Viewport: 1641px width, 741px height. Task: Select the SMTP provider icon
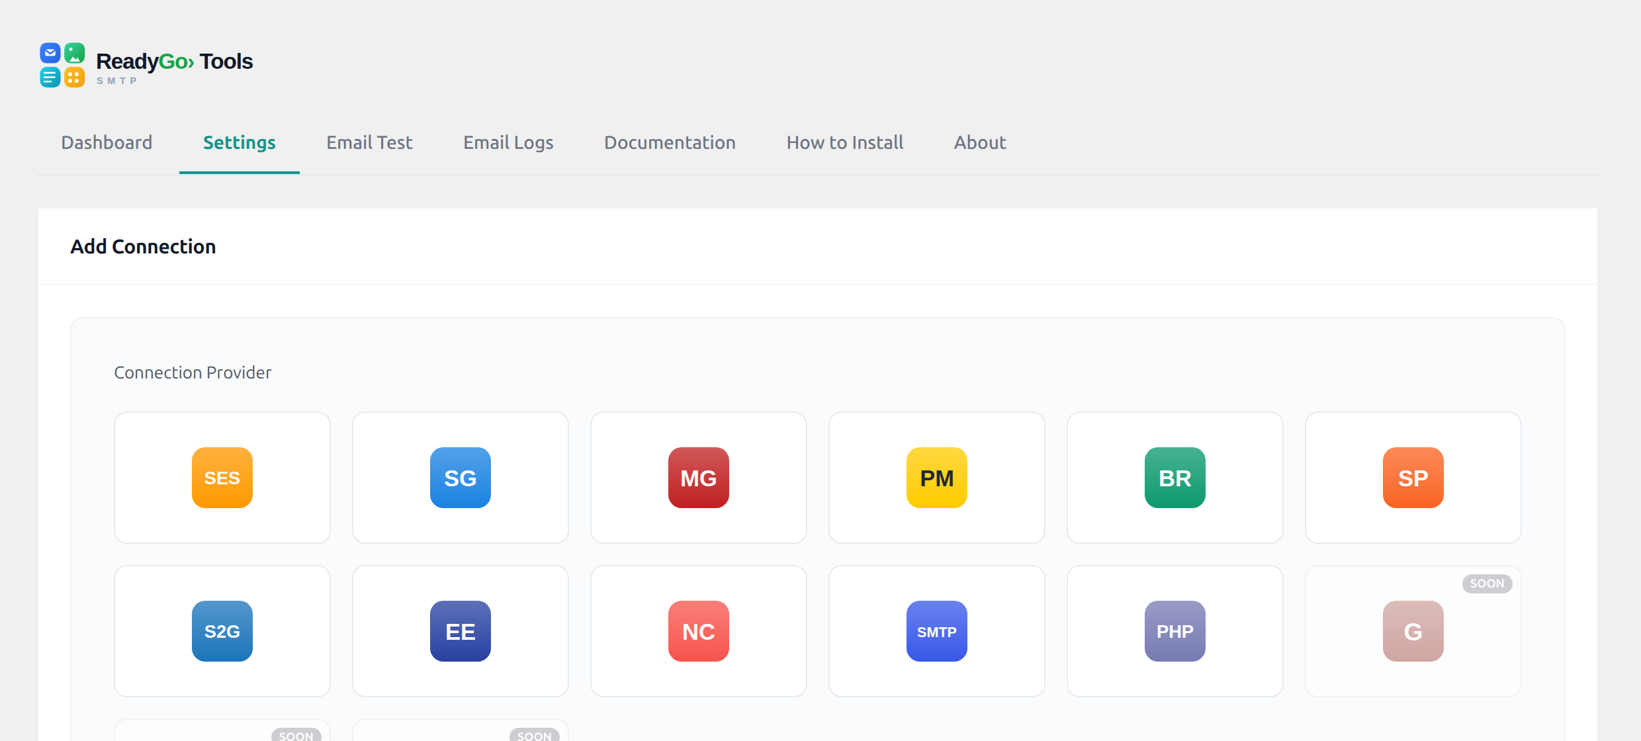[936, 631]
